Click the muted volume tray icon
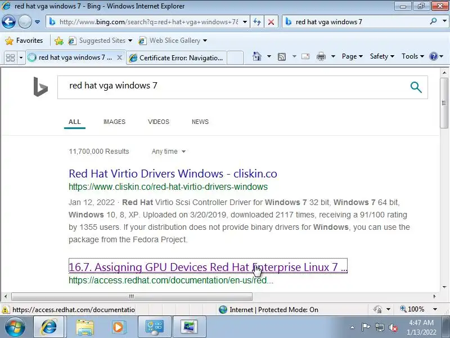Viewport: 450px width, 338px height. point(393,327)
